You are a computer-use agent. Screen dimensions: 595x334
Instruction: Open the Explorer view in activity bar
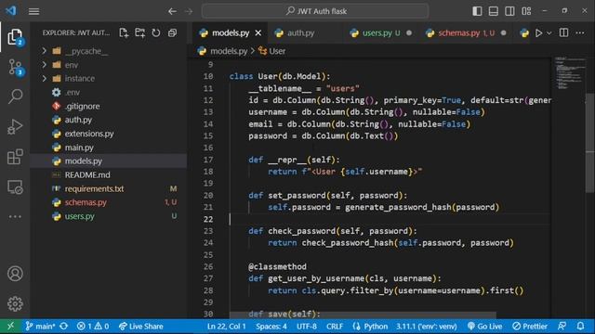15,37
